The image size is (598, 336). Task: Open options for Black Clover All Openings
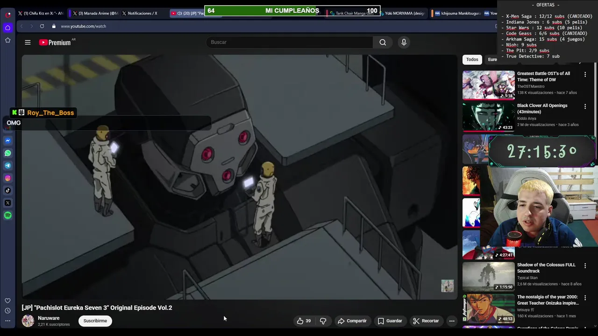pyautogui.click(x=585, y=106)
